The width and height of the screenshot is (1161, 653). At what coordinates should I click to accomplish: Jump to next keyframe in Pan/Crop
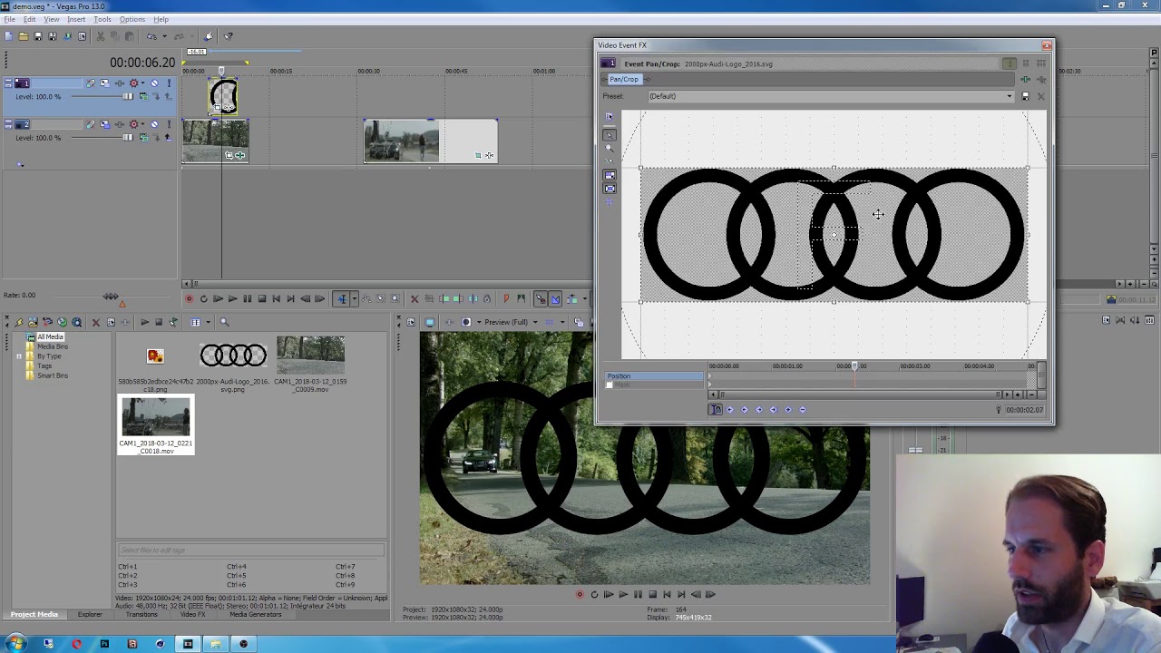[759, 409]
